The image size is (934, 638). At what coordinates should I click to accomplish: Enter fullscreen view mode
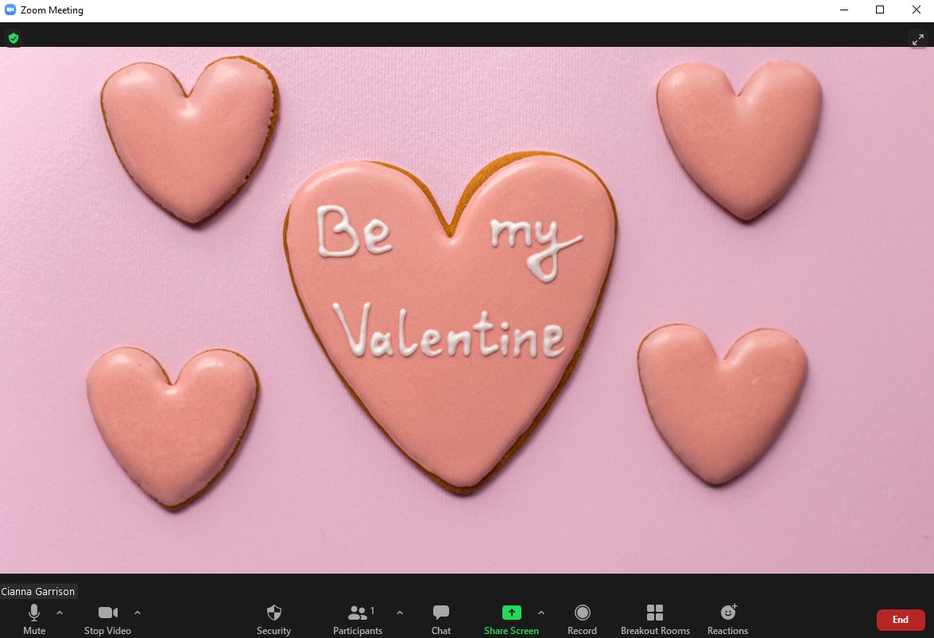click(919, 38)
